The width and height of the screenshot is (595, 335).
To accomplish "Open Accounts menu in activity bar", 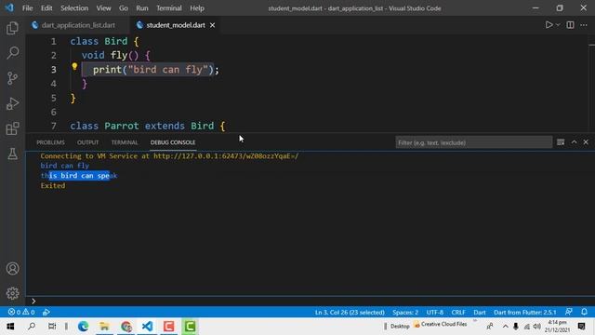I will click(x=12, y=269).
